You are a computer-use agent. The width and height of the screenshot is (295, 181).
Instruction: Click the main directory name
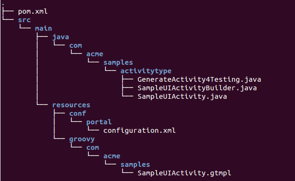[43, 28]
